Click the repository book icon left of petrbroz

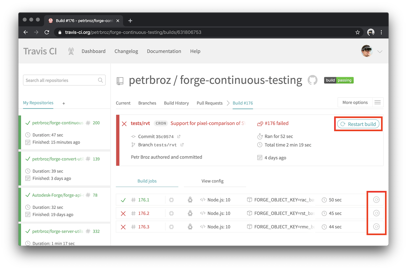(x=120, y=81)
